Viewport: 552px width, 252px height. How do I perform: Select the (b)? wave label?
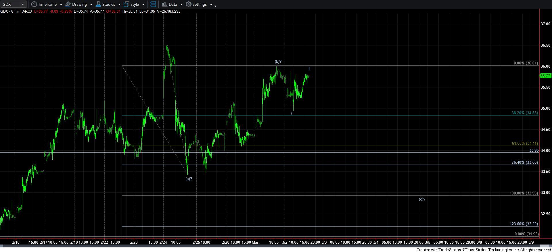(278, 61)
